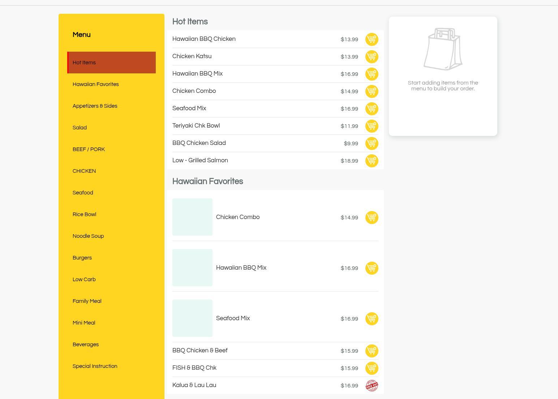Image resolution: width=558 pixels, height=399 pixels.
Task: Add FISH & BBQ Chk to cart
Action: [372, 368]
